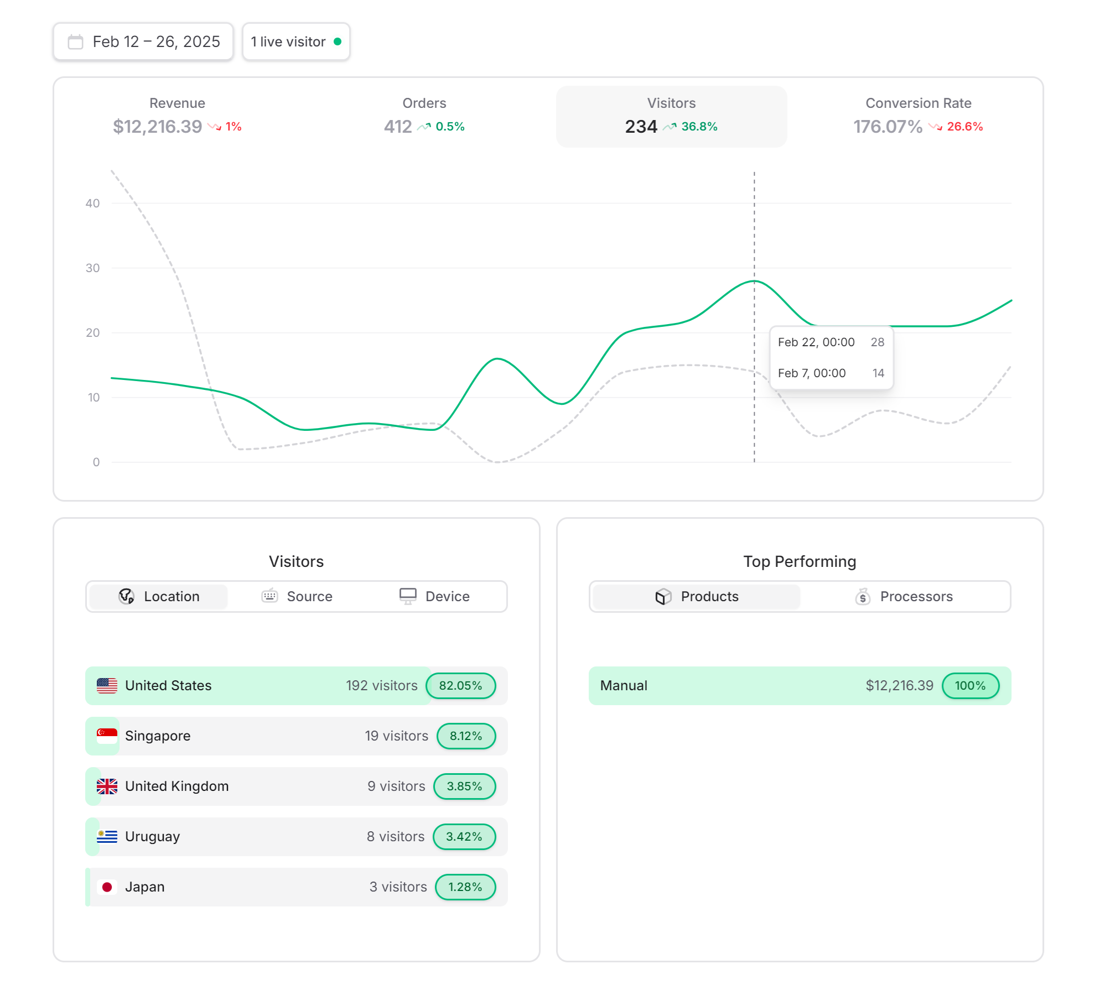Screen dimensions: 1095x990
Task: Click the 82.05% percentage badge
Action: coord(461,686)
